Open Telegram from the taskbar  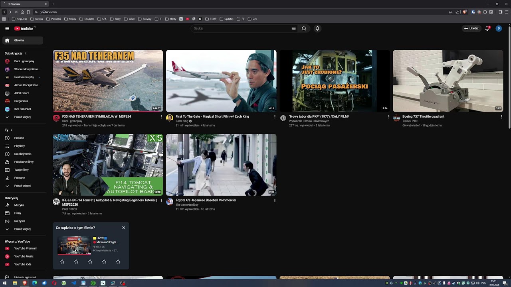tap(73, 283)
